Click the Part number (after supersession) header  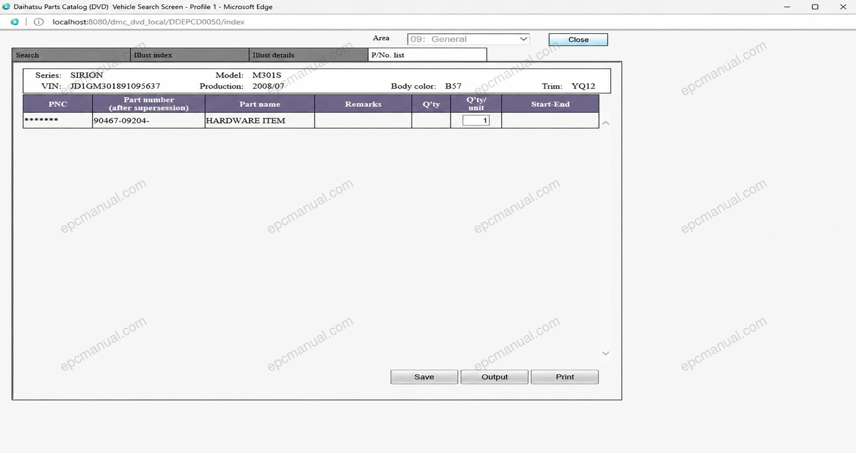[149, 104]
